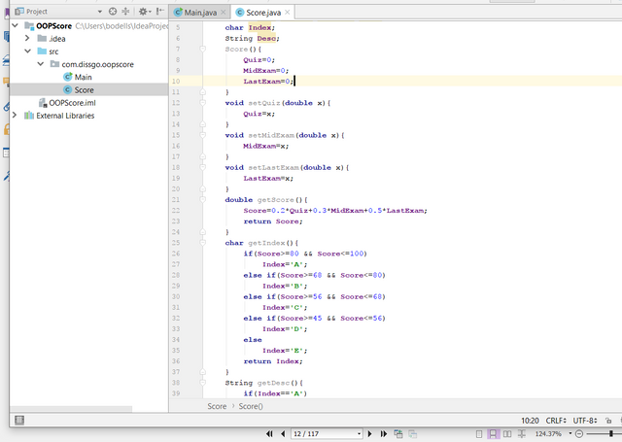This screenshot has height=442, width=622.
Task: Open zoom level dropdown arrow
Action: pyautogui.click(x=570, y=433)
